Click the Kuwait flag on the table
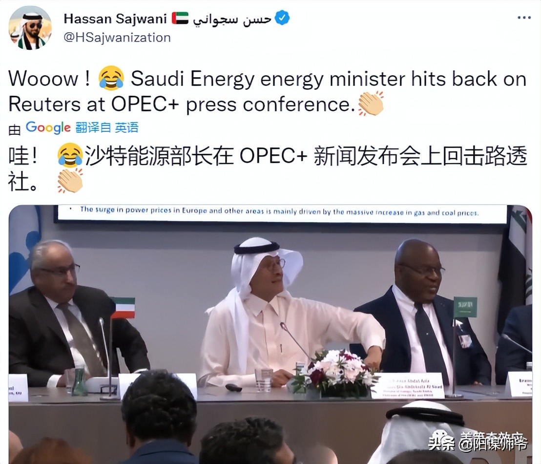This screenshot has width=541, height=464. 122,308
